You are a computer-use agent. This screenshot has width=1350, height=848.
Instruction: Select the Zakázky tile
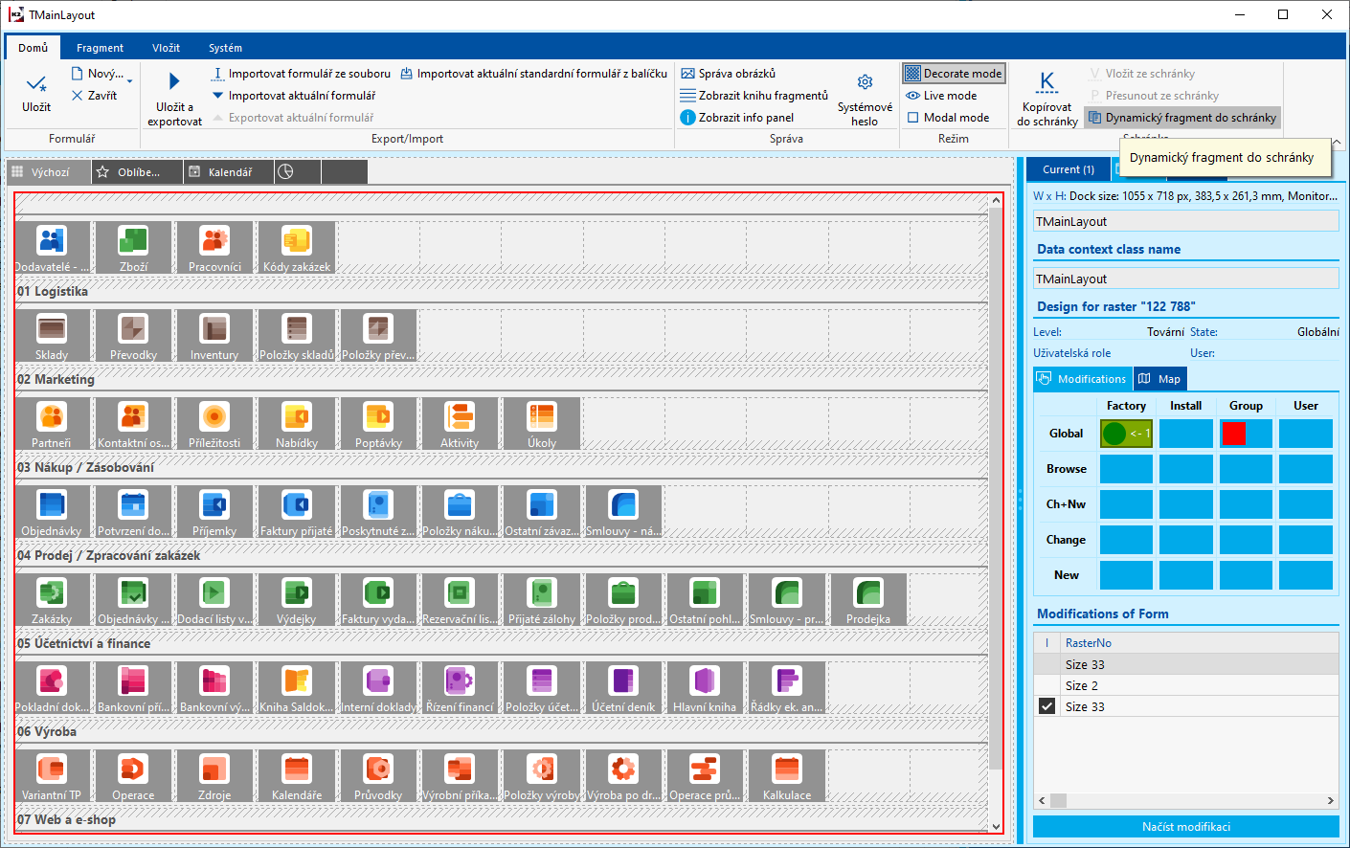click(52, 600)
